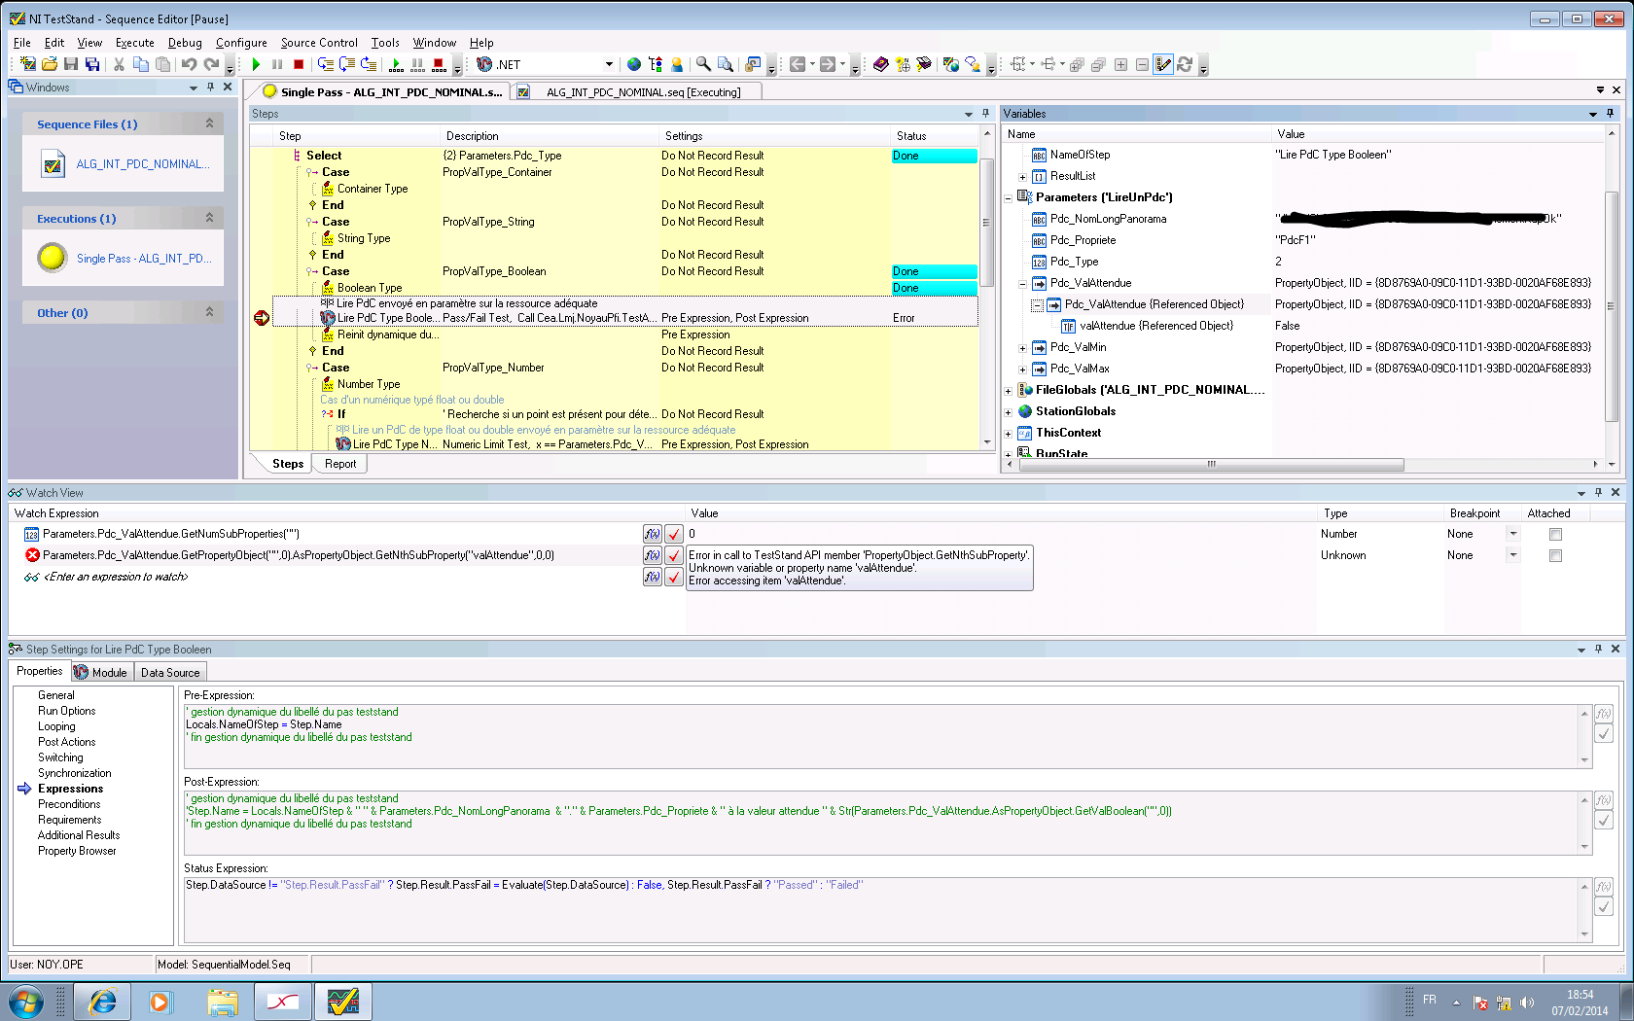Open the Source Control menu
Image resolution: width=1634 pixels, height=1021 pixels.
pos(319,43)
